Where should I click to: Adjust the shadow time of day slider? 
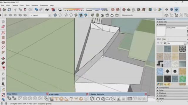[97, 10]
